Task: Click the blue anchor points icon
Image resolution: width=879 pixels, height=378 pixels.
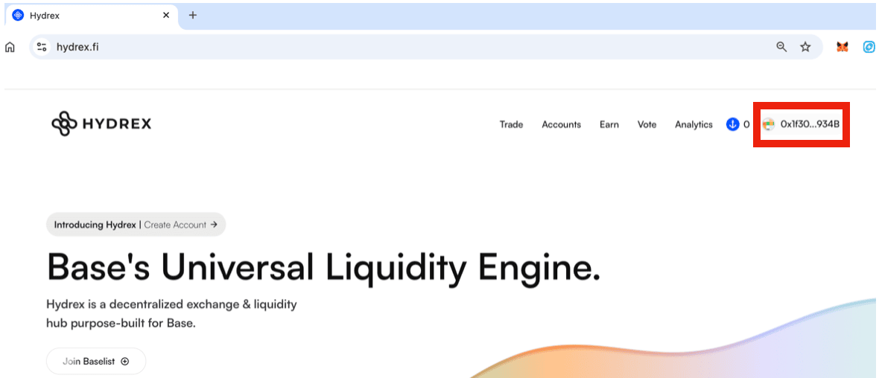Action: click(x=732, y=124)
